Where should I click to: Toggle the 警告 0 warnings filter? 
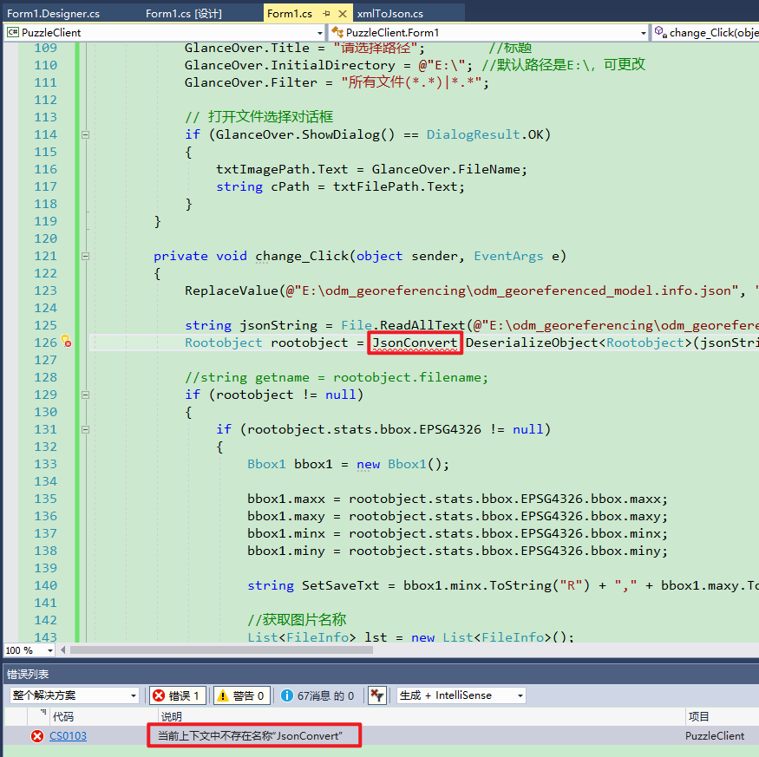239,695
